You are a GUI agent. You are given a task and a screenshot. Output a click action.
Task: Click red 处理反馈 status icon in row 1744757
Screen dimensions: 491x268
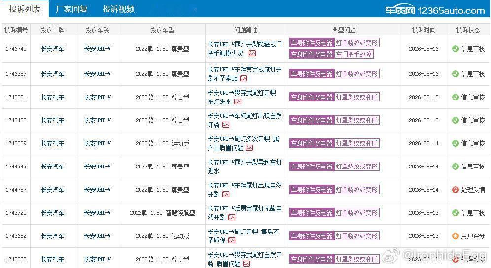pos(456,190)
